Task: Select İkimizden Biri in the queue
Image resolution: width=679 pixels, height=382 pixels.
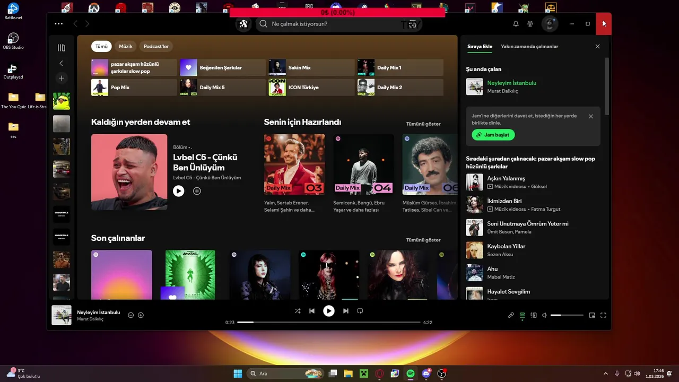Action: click(x=533, y=205)
